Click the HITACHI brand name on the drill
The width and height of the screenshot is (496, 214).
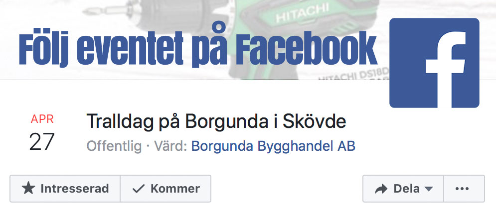pos(302,13)
